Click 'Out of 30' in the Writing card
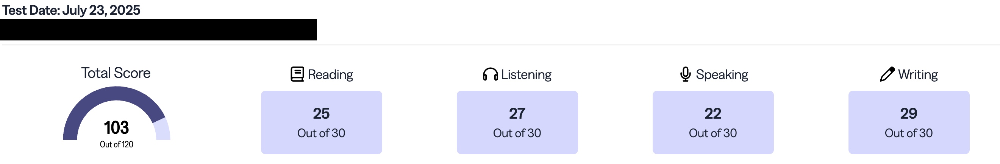The height and width of the screenshot is (164, 1000). click(x=908, y=133)
